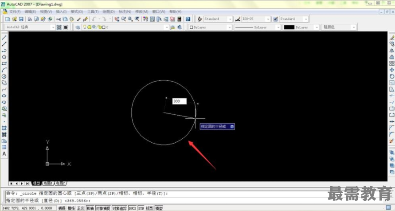Select the Polygon draw tool

click(x=4, y=57)
